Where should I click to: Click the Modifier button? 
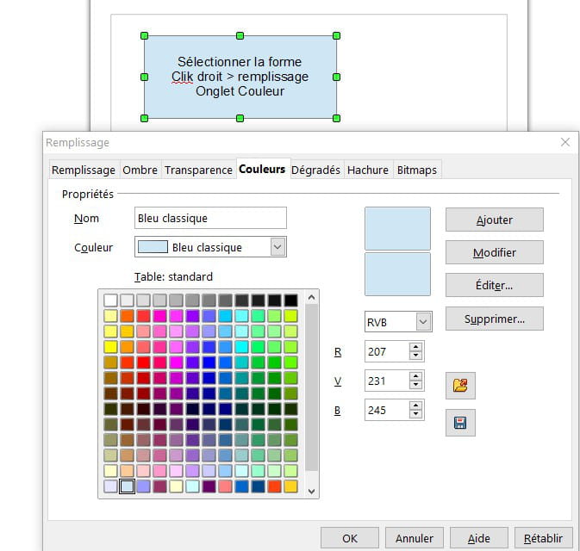(x=494, y=252)
